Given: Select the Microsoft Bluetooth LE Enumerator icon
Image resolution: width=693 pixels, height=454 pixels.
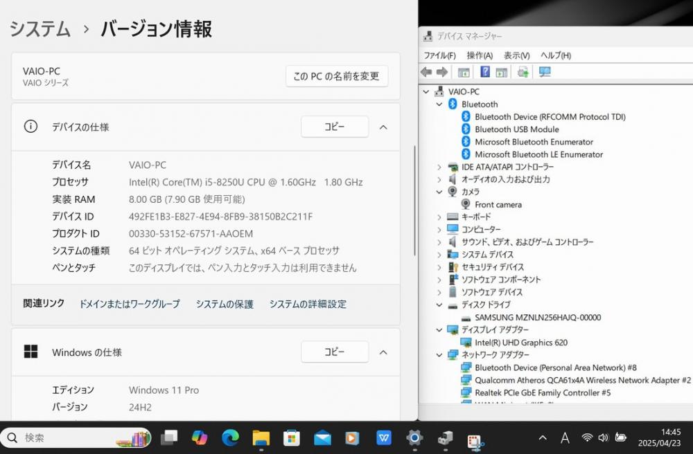Looking at the screenshot, I should point(466,154).
